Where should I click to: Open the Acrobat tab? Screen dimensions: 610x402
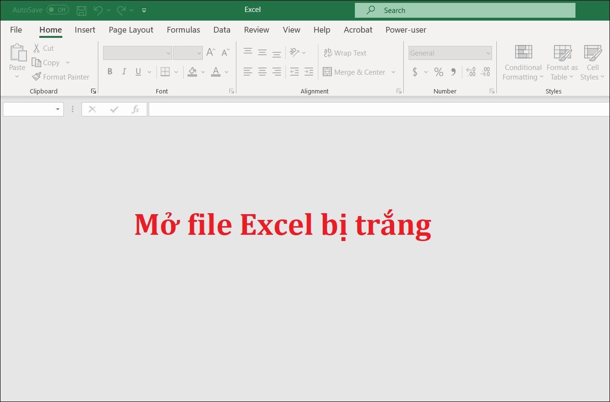coord(358,30)
